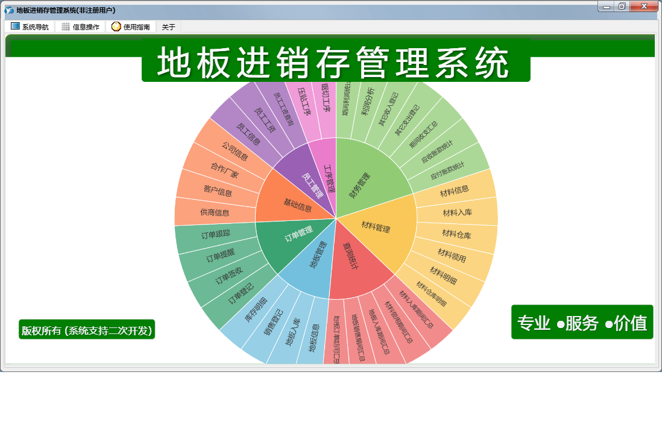This screenshot has height=437, width=662.
Task: Open 地板销售期间汇总 segment
Action: [x=358, y=337]
